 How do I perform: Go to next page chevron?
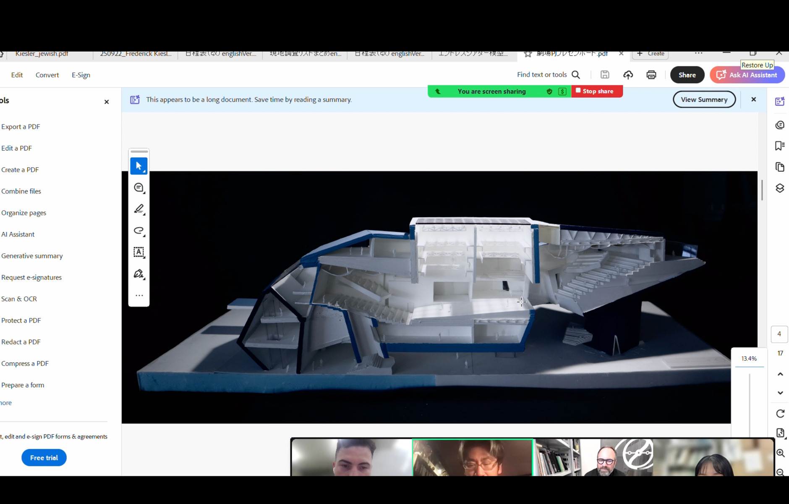pyautogui.click(x=780, y=393)
